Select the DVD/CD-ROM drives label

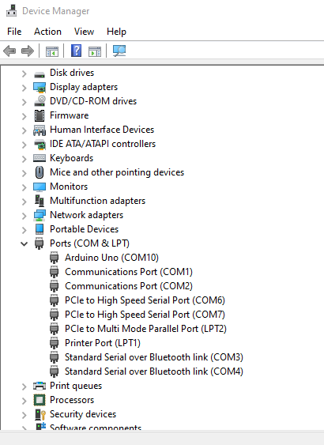pyautogui.click(x=93, y=101)
